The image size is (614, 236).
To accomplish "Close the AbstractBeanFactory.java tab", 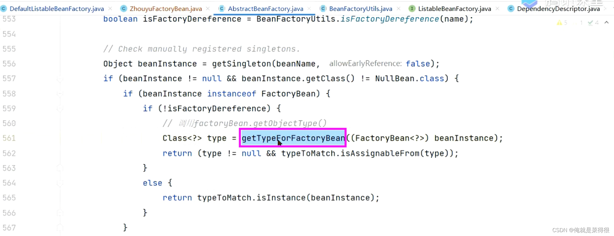I will [x=309, y=9].
